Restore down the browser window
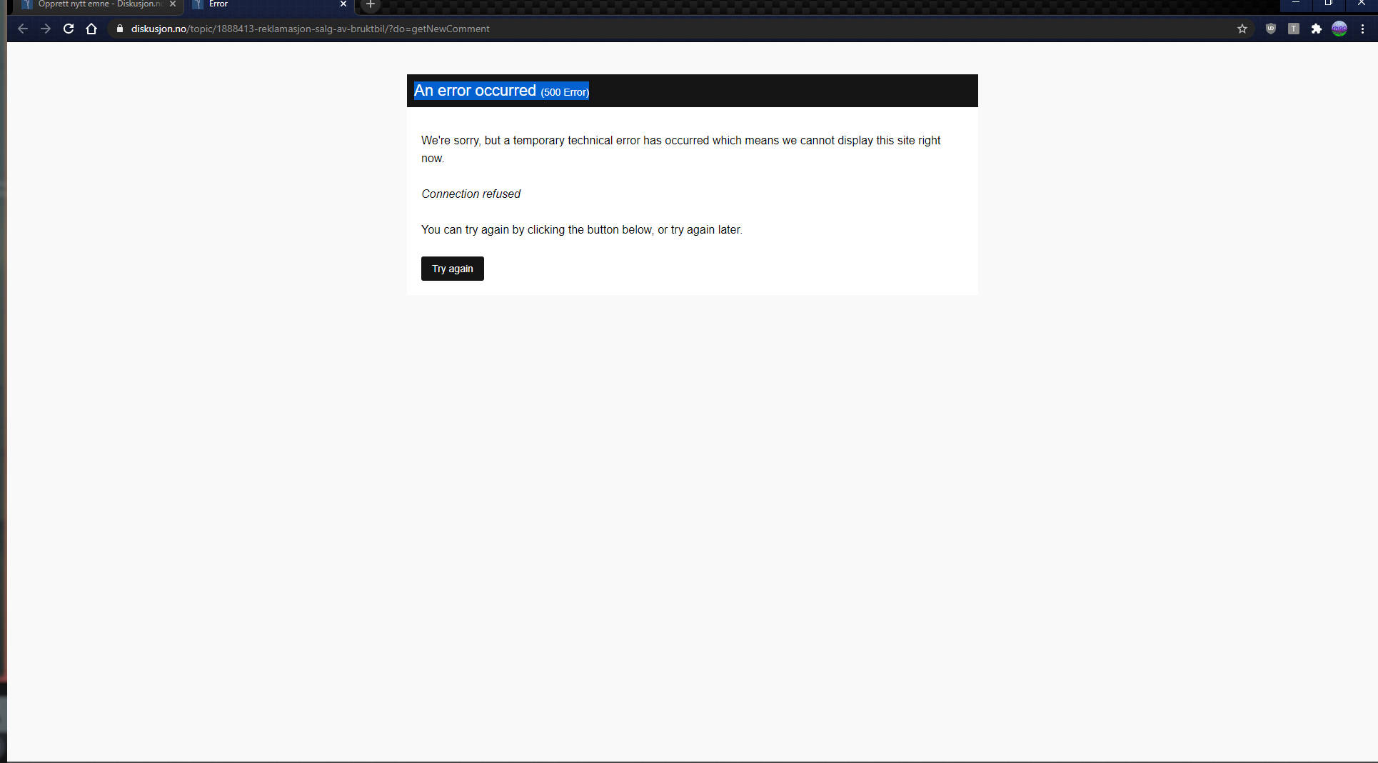1378x763 pixels. [x=1329, y=4]
